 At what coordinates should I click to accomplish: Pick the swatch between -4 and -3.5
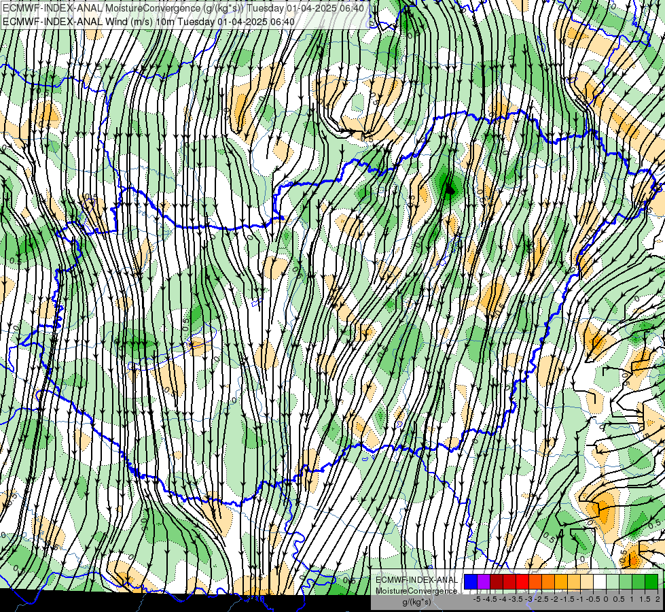tap(509, 582)
